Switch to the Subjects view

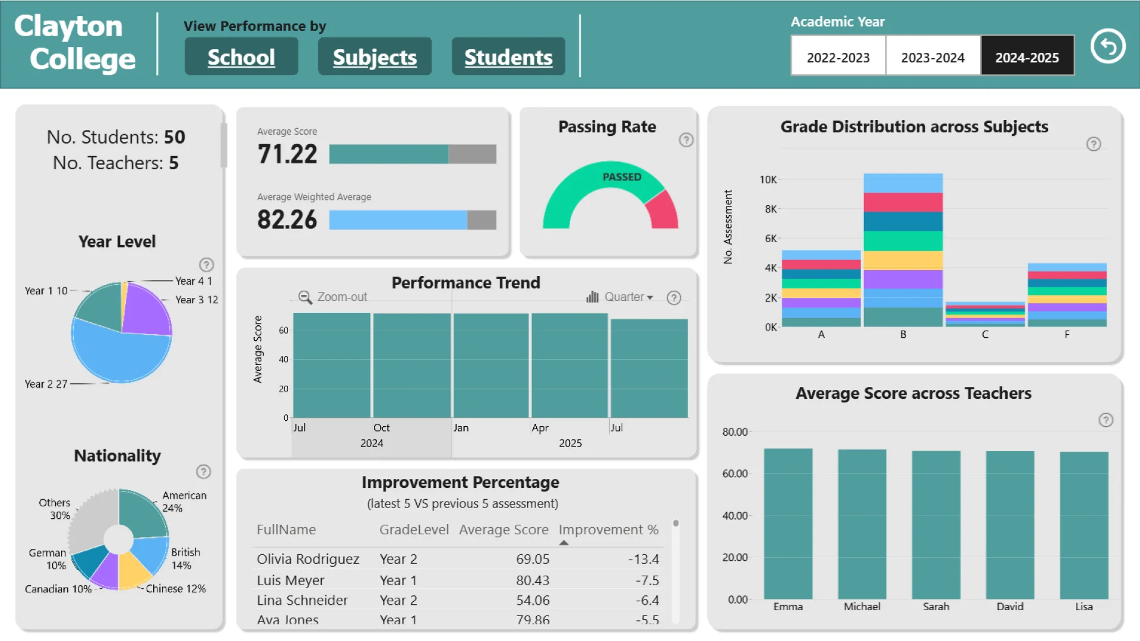coord(375,57)
